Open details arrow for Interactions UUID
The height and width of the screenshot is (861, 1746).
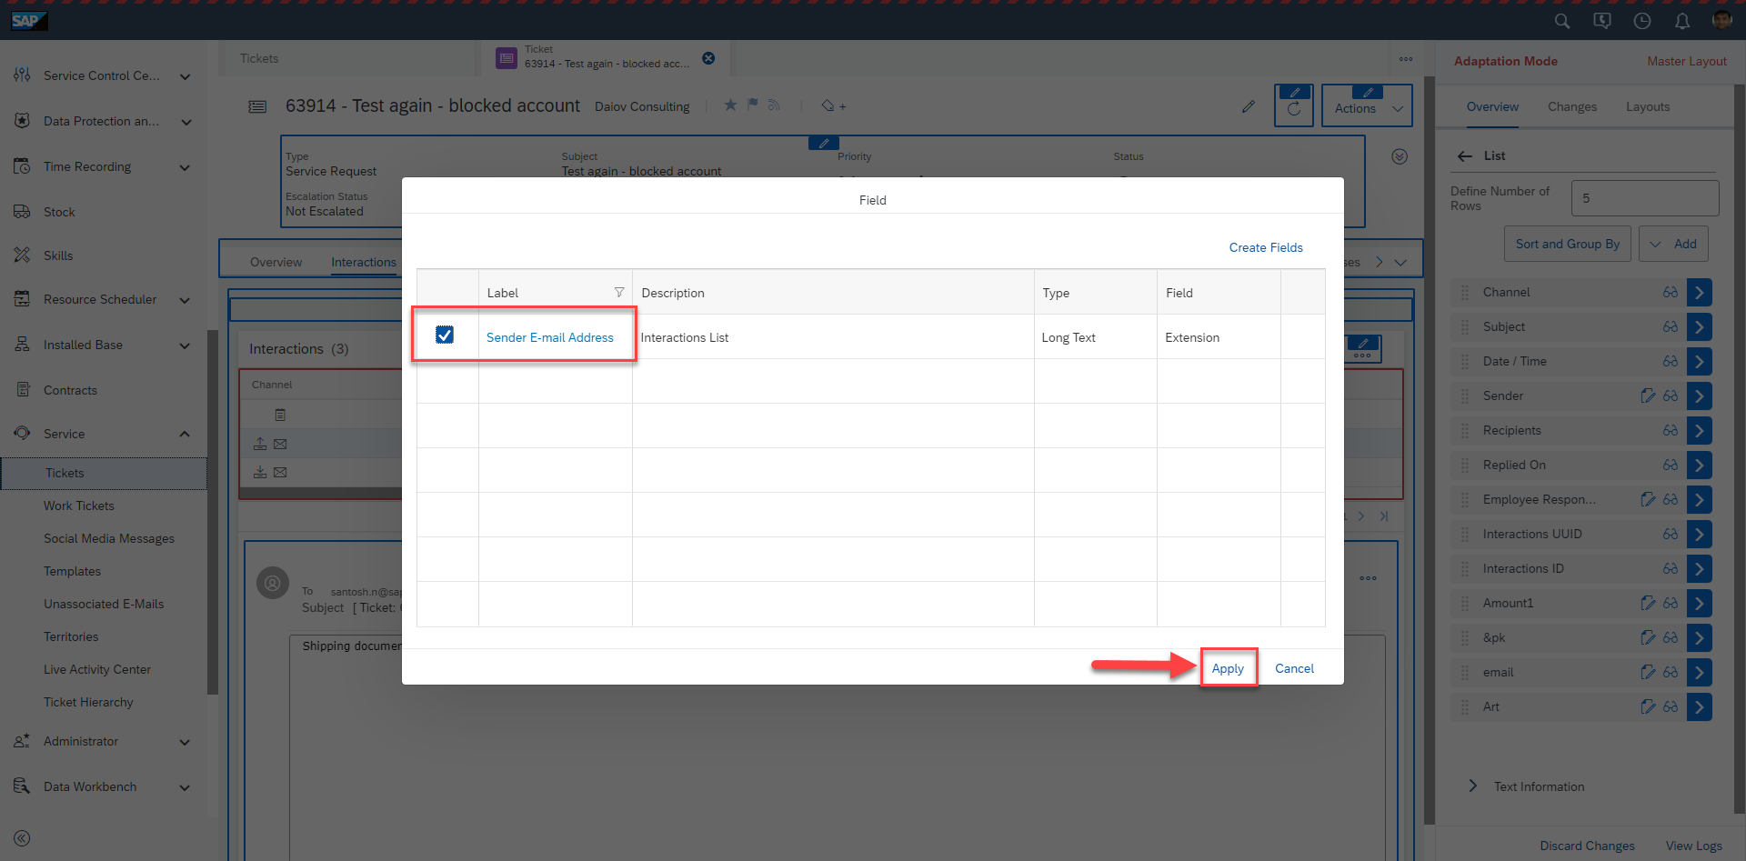pyautogui.click(x=1699, y=534)
